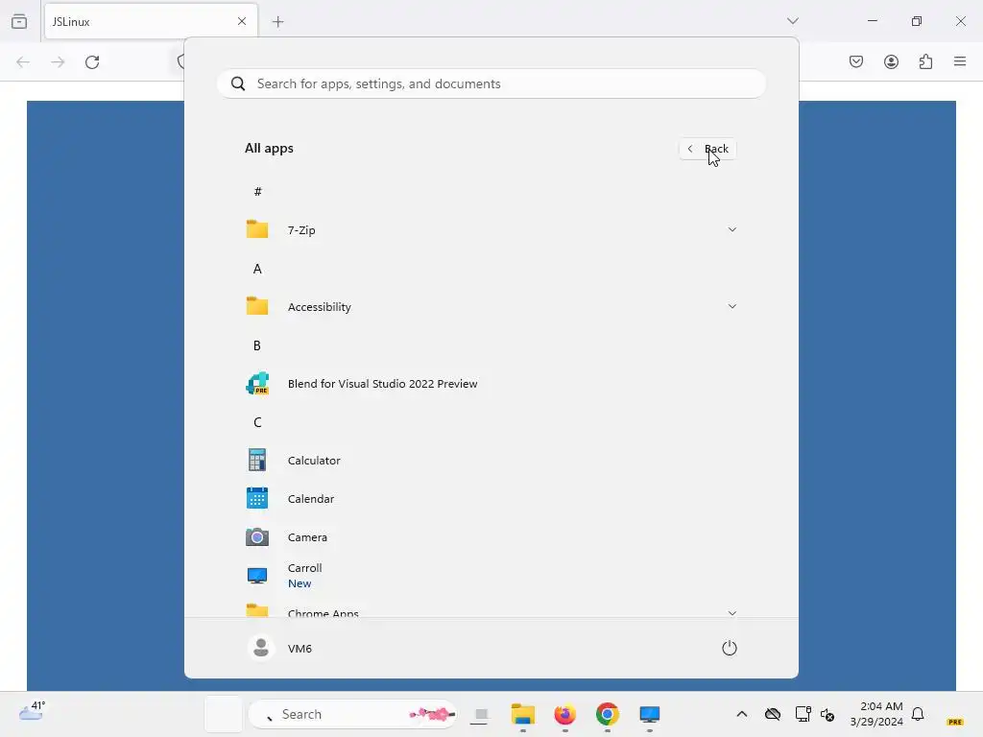Click the Camera app label
This screenshot has height=737, width=983.
[307, 537]
